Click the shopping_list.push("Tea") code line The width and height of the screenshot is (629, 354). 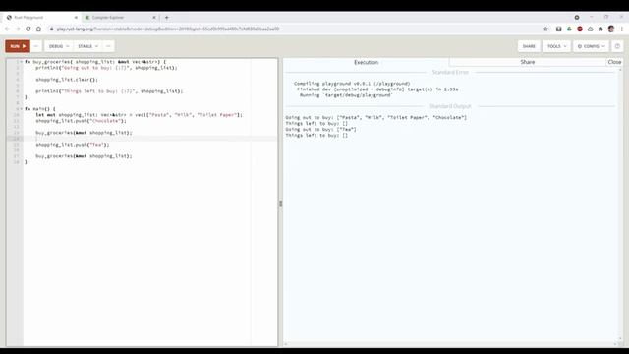(x=72, y=145)
